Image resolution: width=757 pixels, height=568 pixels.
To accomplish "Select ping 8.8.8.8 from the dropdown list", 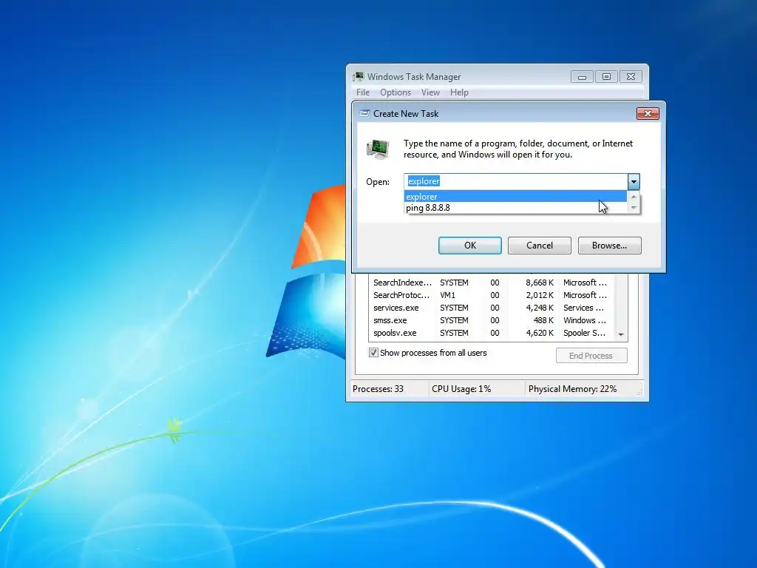I will click(x=515, y=208).
